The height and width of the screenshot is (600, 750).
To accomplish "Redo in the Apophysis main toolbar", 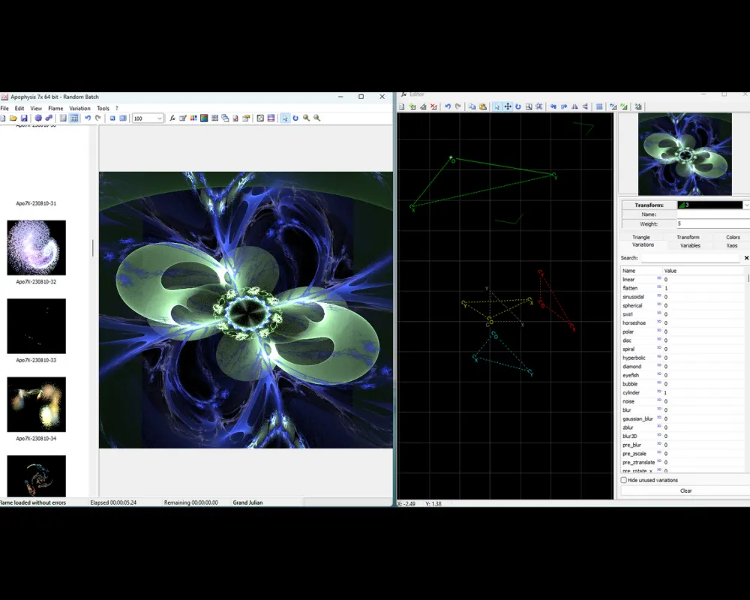I will [98, 118].
